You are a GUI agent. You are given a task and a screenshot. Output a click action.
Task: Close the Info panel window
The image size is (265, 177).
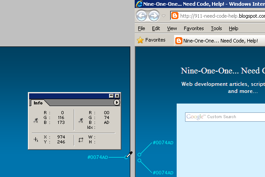point(117,96)
